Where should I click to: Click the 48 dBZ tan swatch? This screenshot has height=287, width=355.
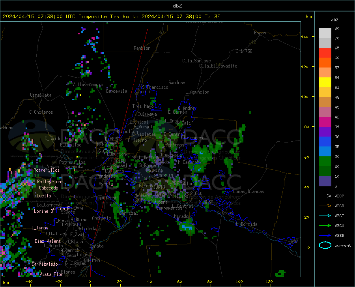click(x=325, y=102)
